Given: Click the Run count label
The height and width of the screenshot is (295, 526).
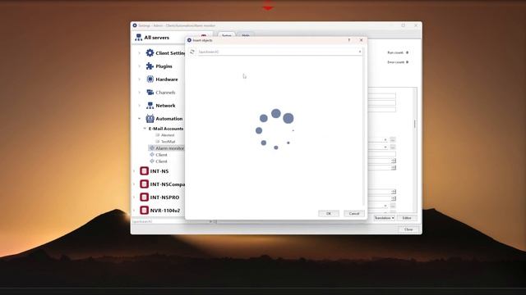Looking at the screenshot, I should pos(396,52).
